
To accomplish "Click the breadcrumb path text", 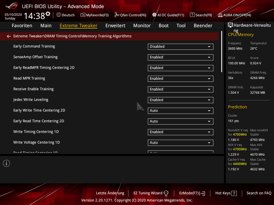I will [72, 36].
